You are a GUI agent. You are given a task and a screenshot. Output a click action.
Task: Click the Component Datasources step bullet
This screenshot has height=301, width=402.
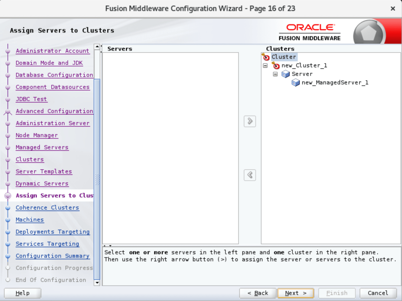(x=8, y=87)
